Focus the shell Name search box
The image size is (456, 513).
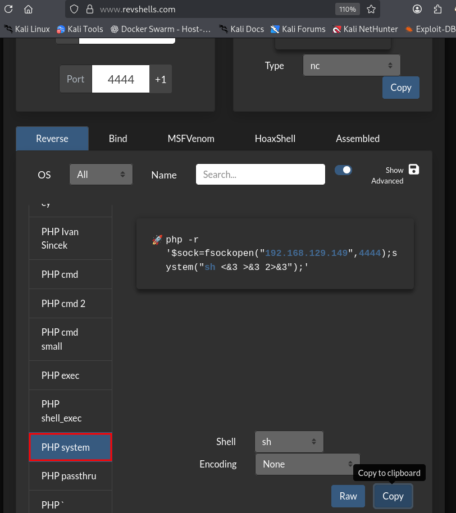(261, 175)
